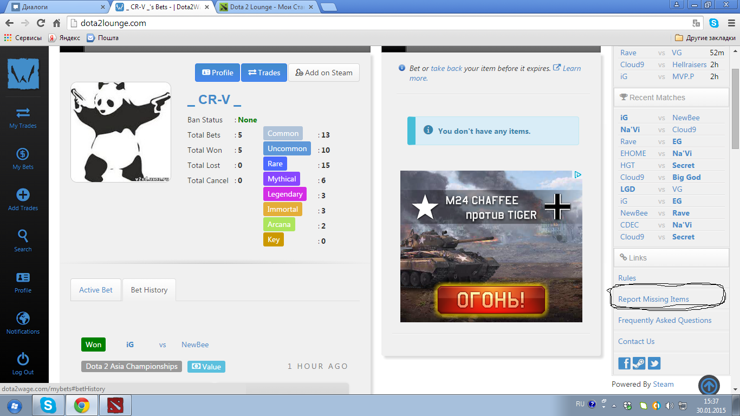This screenshot has width=740, height=416.
Task: Switch to the Dota 2 Lounge browser tab
Action: pyautogui.click(x=265, y=7)
